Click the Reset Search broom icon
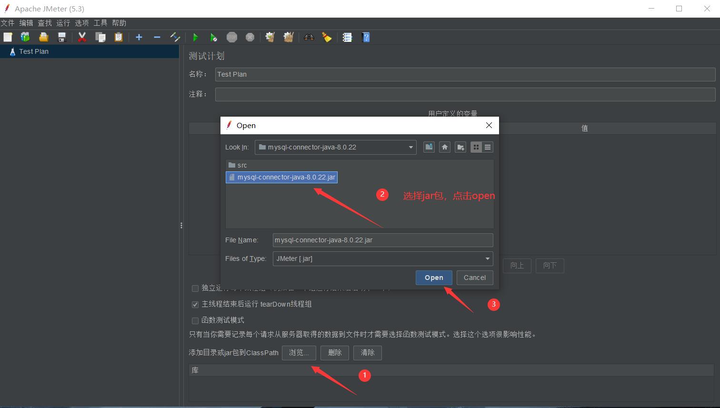 pos(327,37)
